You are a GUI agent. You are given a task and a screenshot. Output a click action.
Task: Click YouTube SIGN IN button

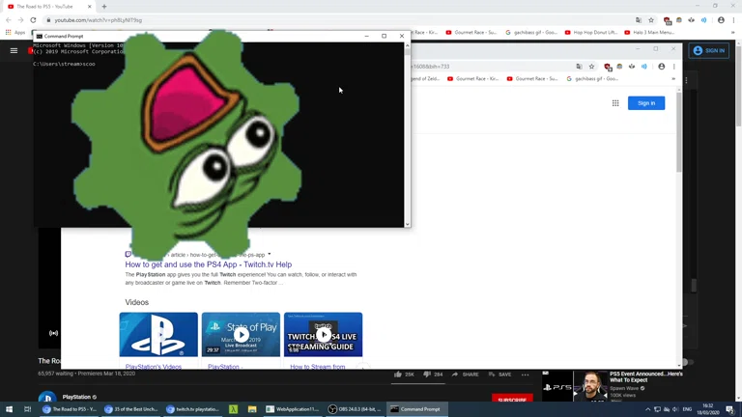tap(709, 50)
